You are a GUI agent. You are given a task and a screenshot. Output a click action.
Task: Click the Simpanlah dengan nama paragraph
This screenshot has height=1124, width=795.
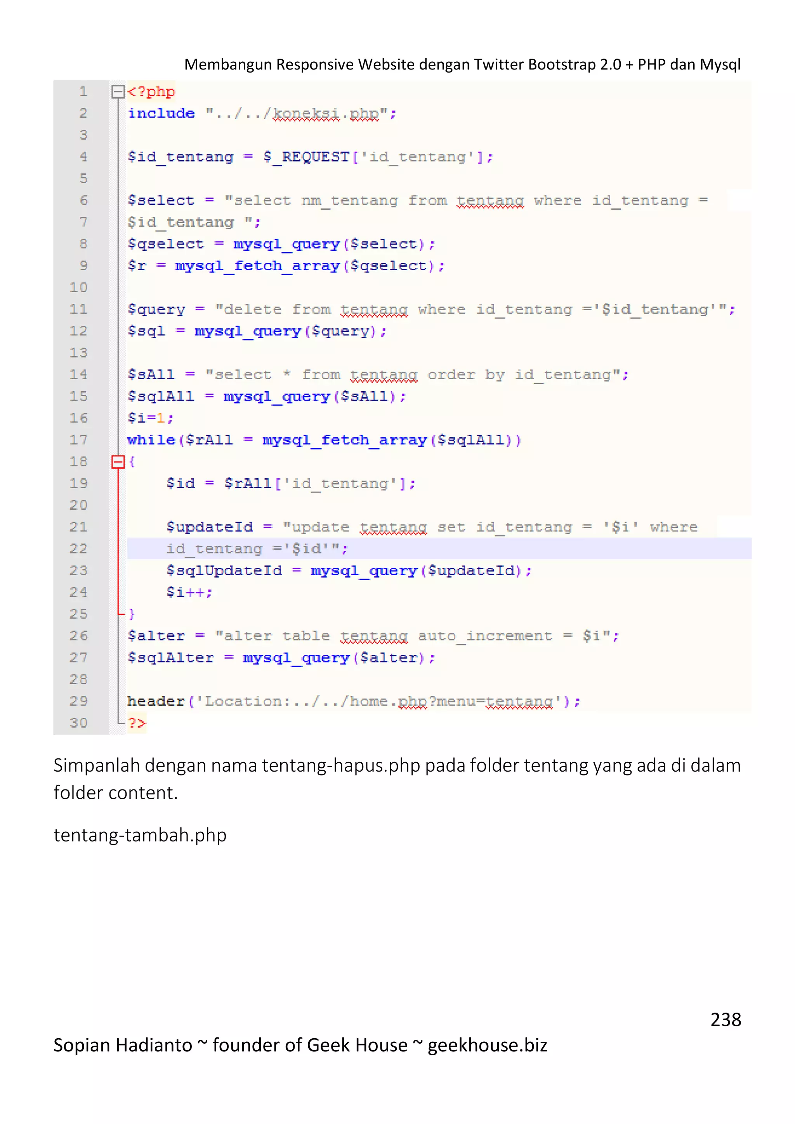[x=397, y=779]
